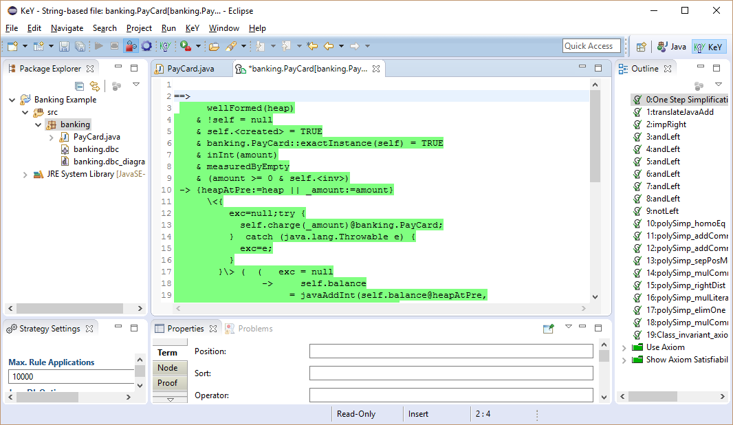This screenshot has width=733, height=425.
Task: Click the green KeY toolbar icon
Action: (x=165, y=46)
